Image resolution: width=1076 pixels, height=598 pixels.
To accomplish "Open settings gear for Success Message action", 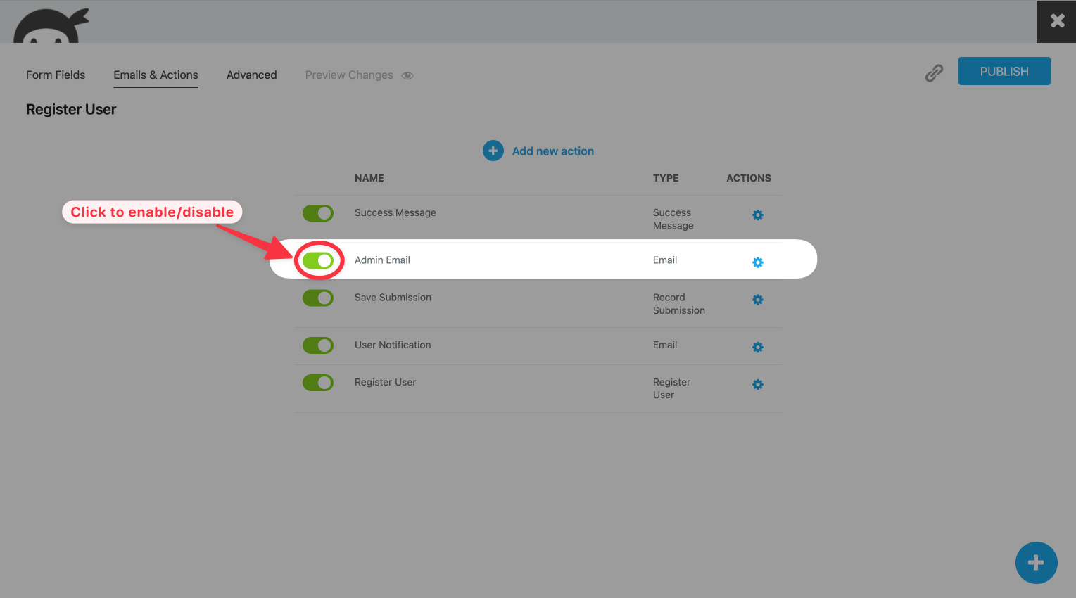I will pyautogui.click(x=757, y=215).
